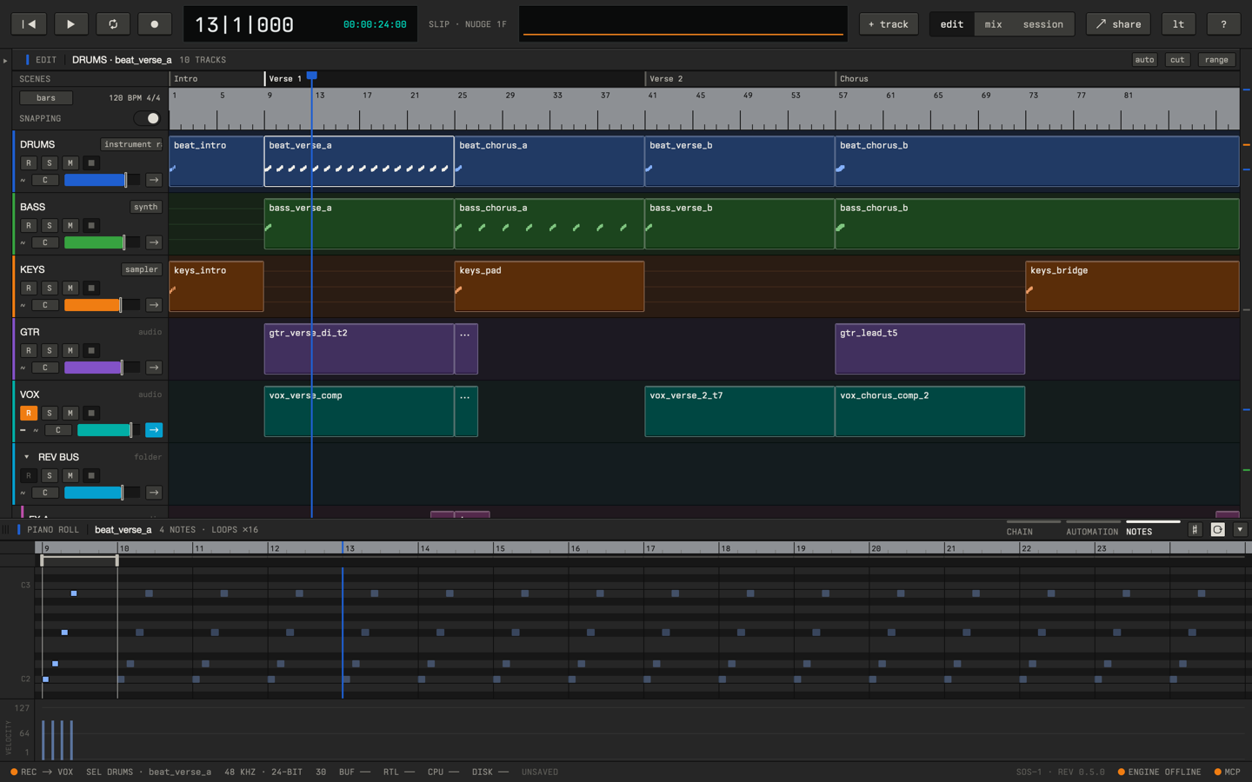The image size is (1252, 782).
Task: Open the DRUMS instrument type dropdown
Action: pyautogui.click(x=131, y=144)
